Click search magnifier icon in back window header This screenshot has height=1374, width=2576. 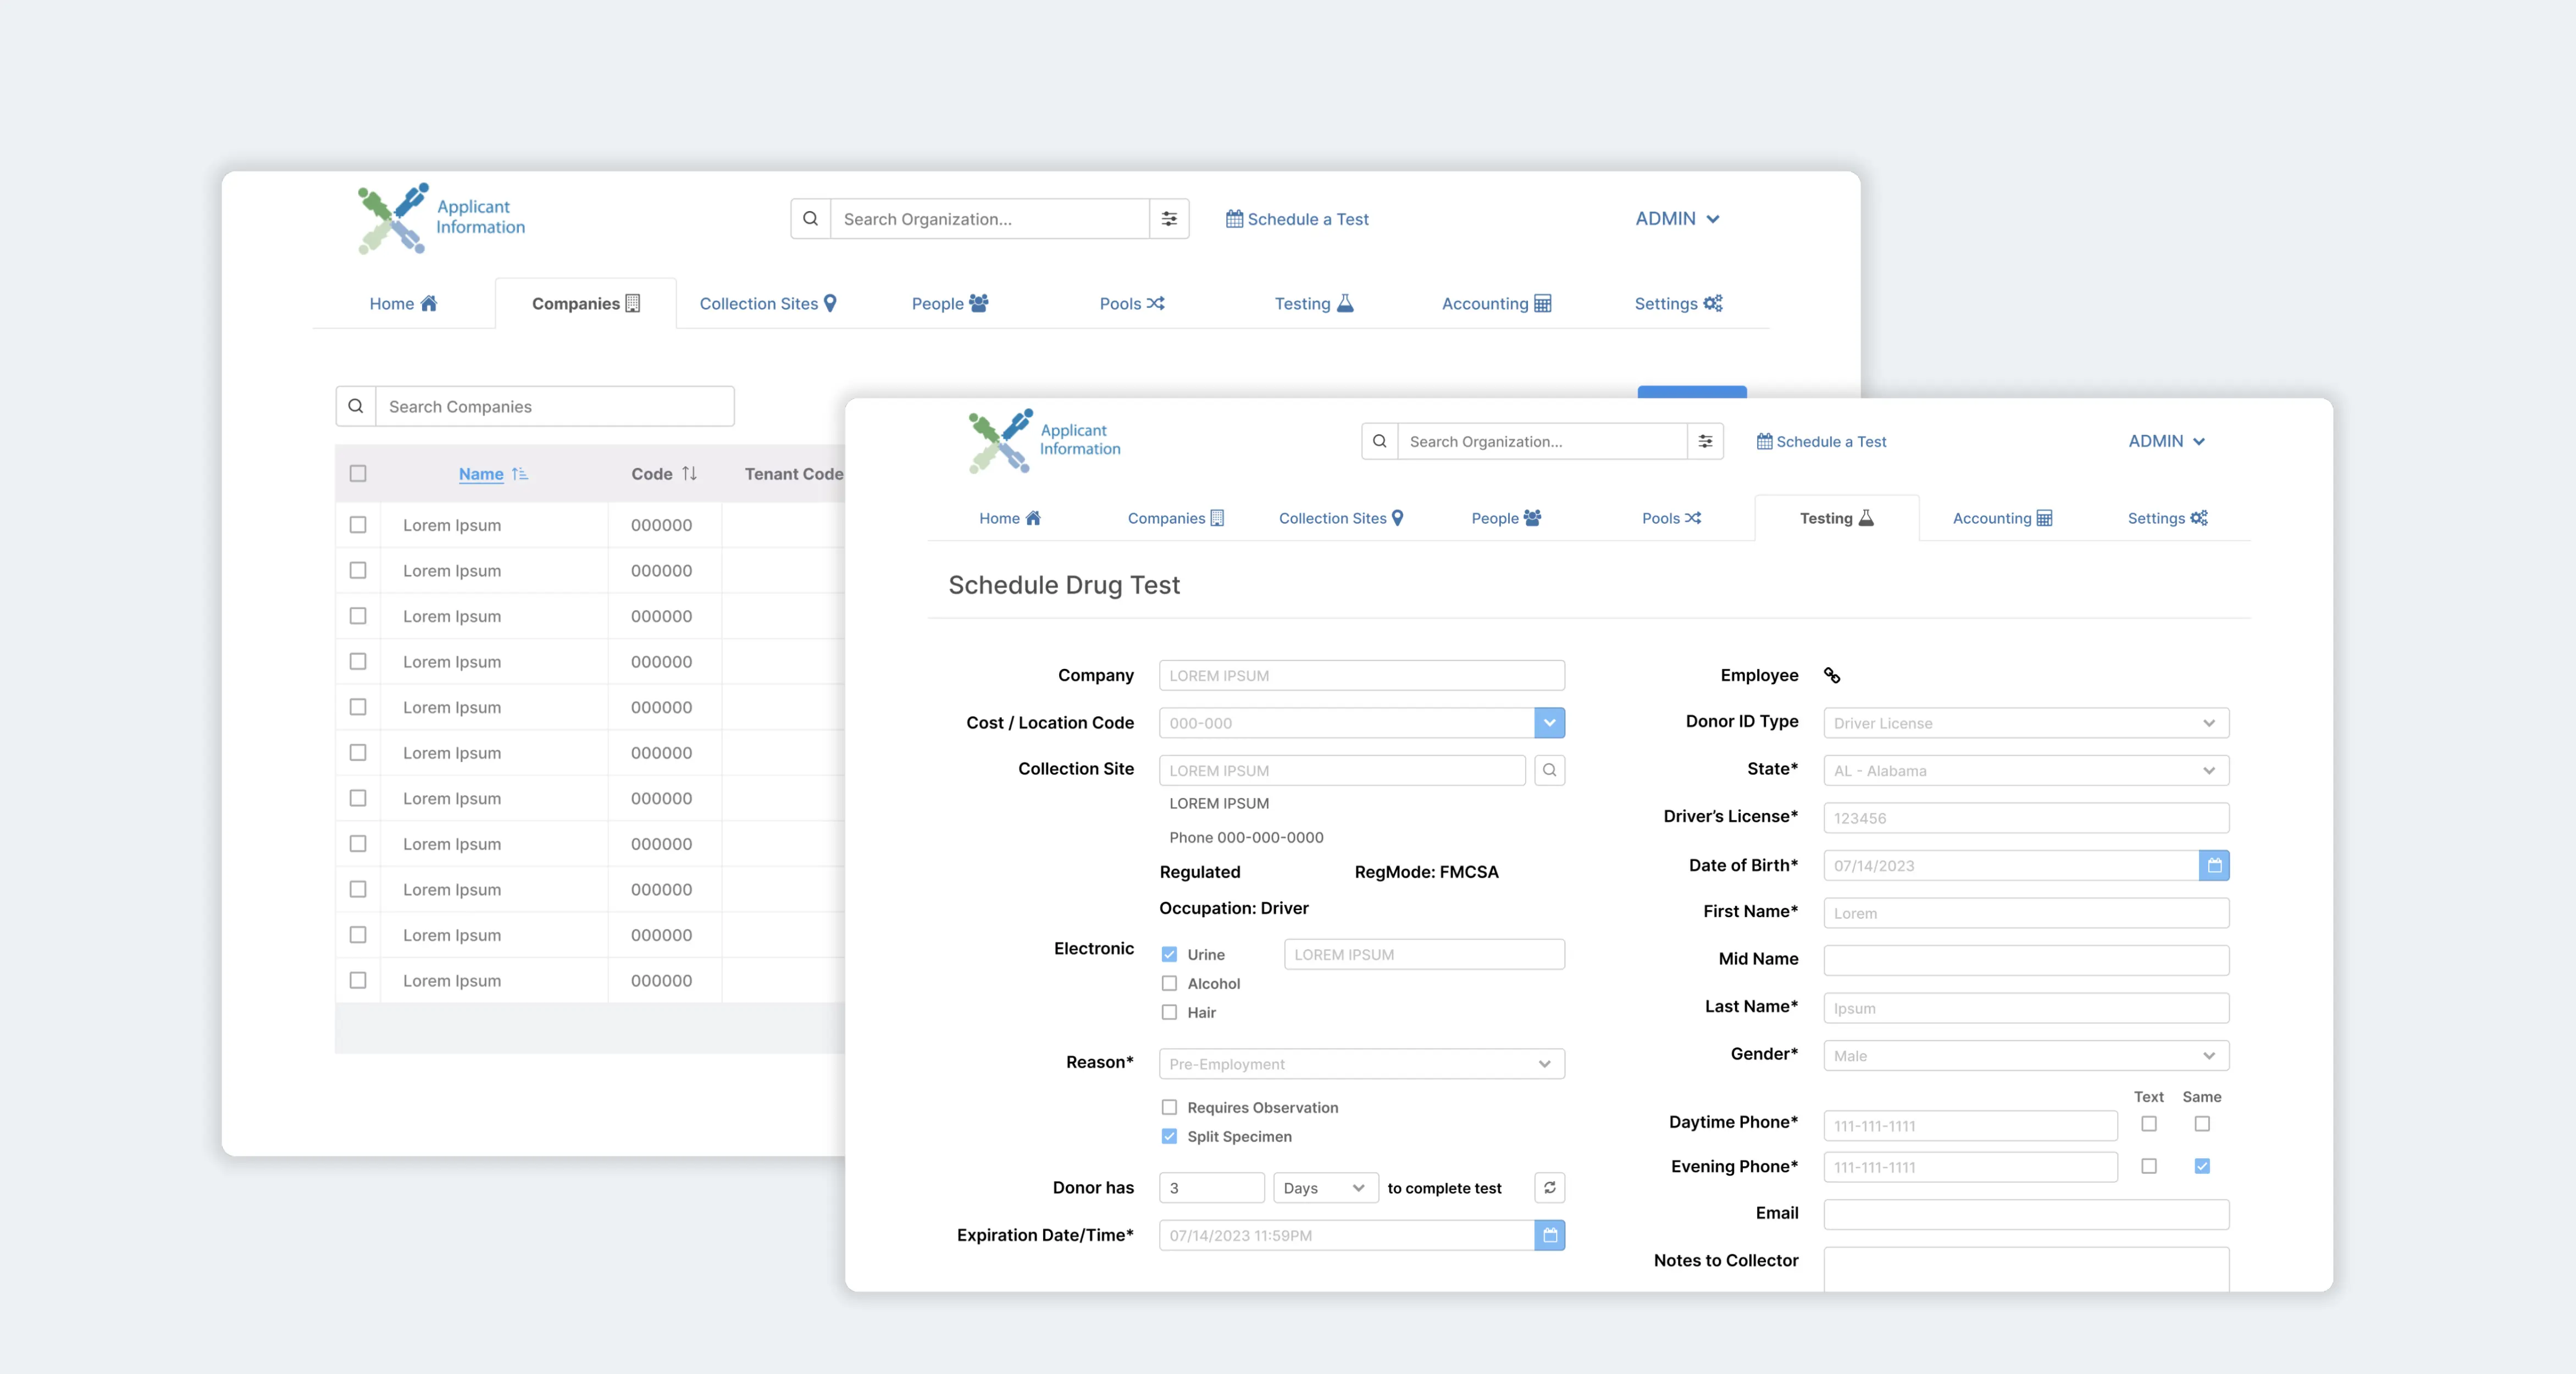coord(810,219)
